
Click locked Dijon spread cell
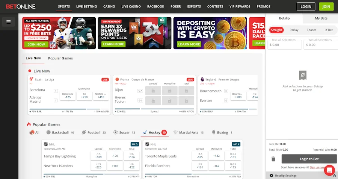click(x=153, y=91)
